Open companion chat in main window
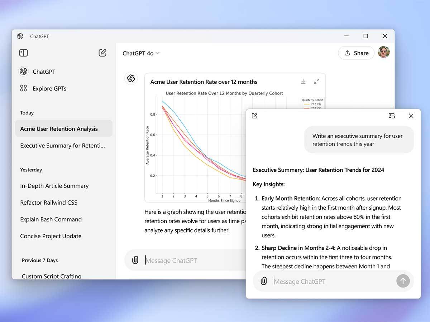 click(392, 116)
